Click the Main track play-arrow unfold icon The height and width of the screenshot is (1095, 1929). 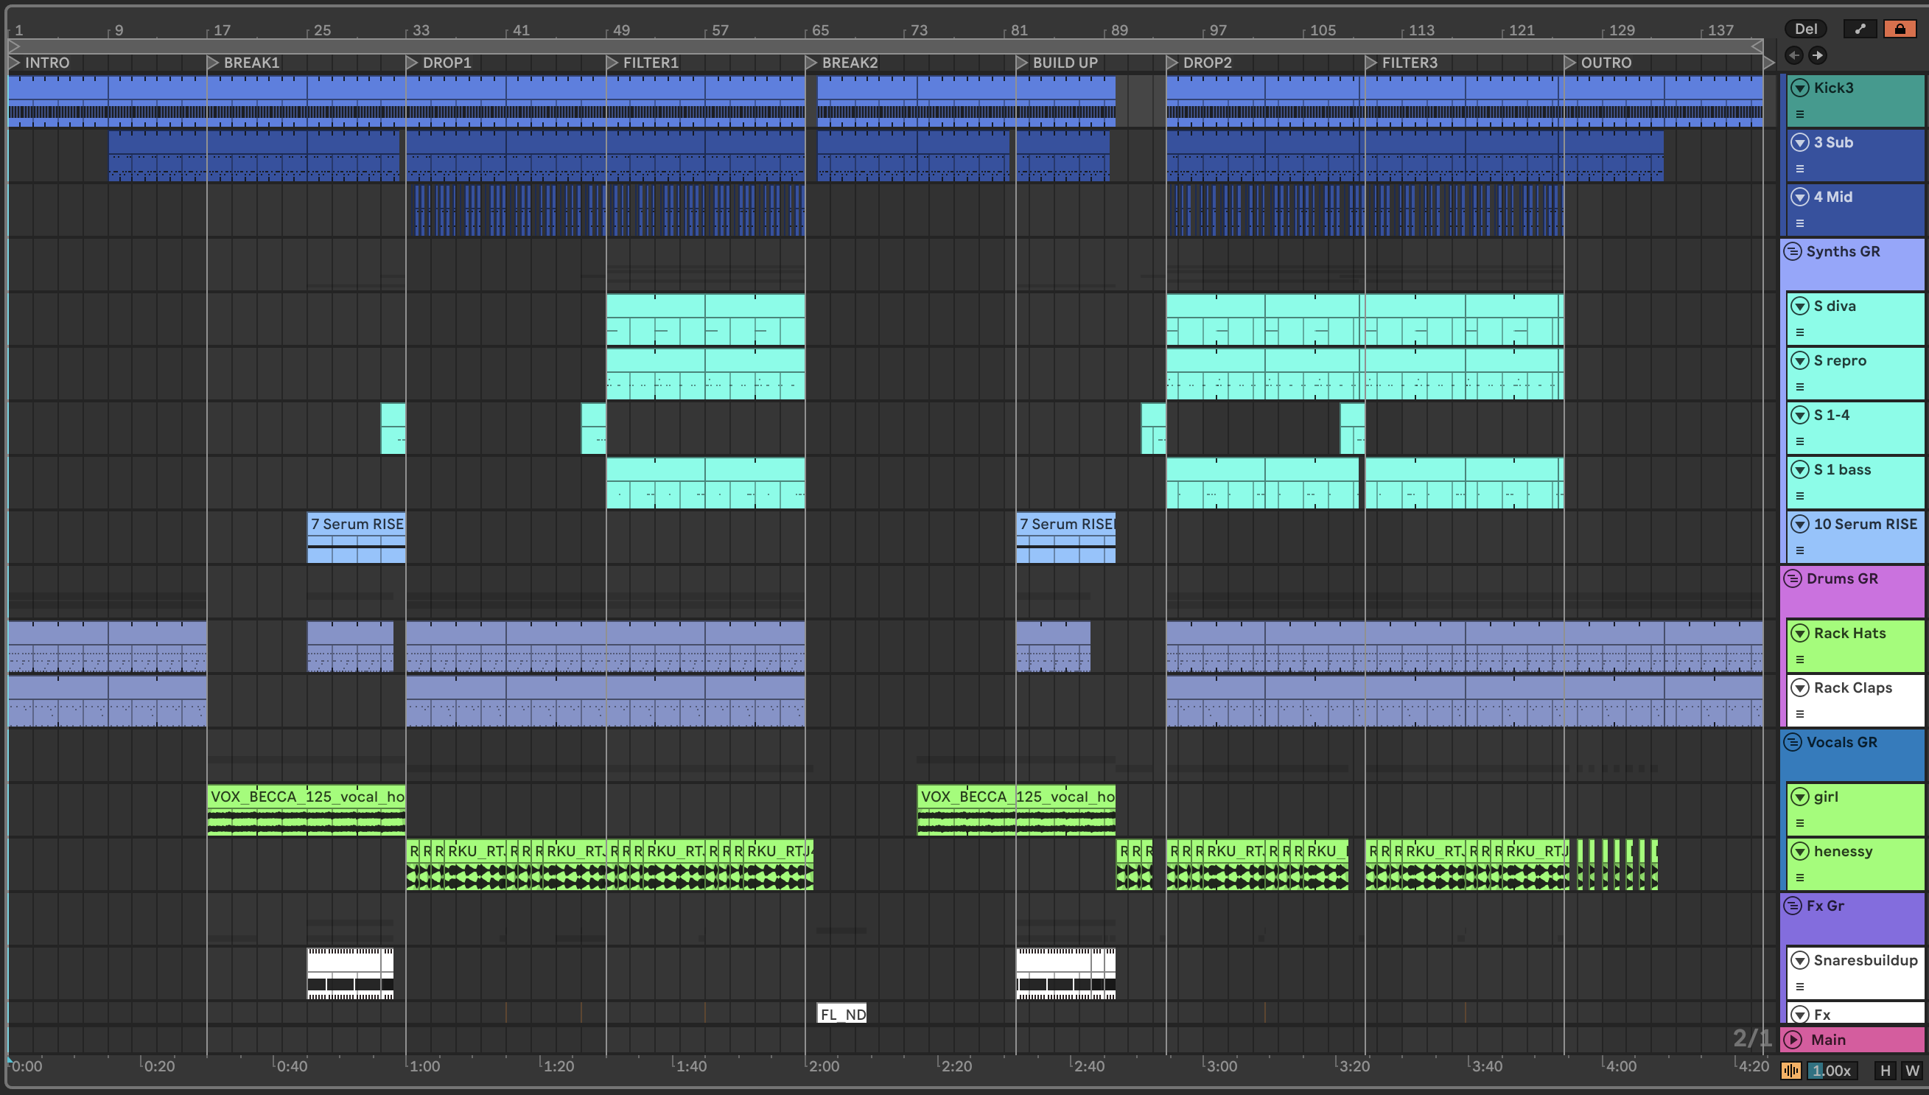tap(1793, 1039)
